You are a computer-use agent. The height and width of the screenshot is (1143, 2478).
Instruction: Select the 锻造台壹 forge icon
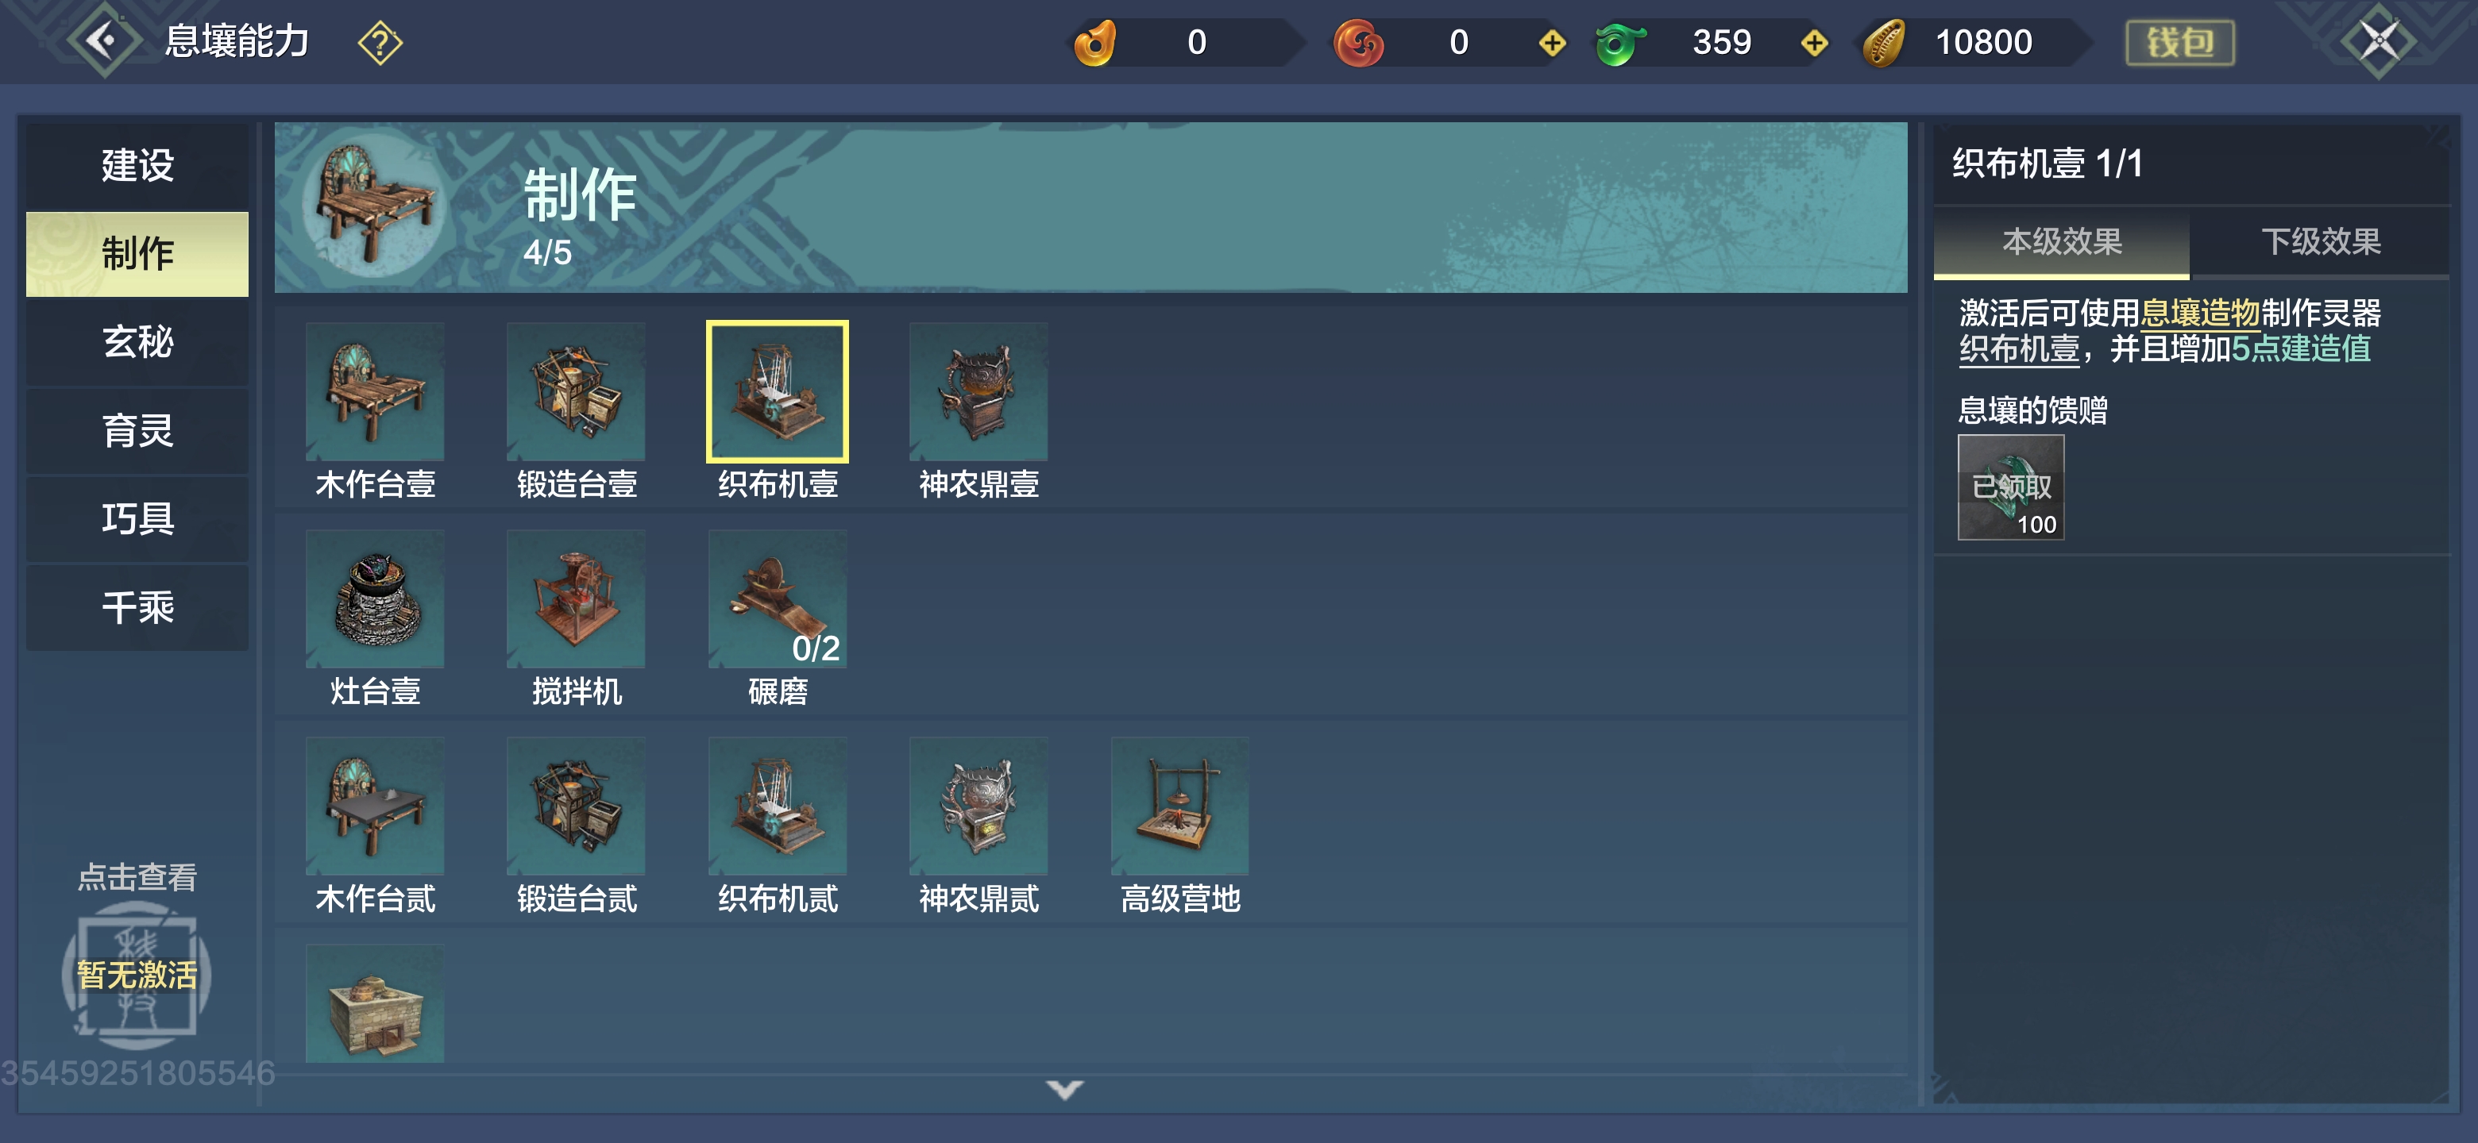[576, 391]
